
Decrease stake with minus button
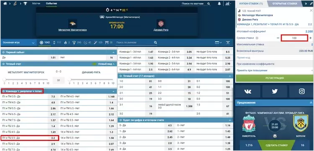[x=278, y=38]
